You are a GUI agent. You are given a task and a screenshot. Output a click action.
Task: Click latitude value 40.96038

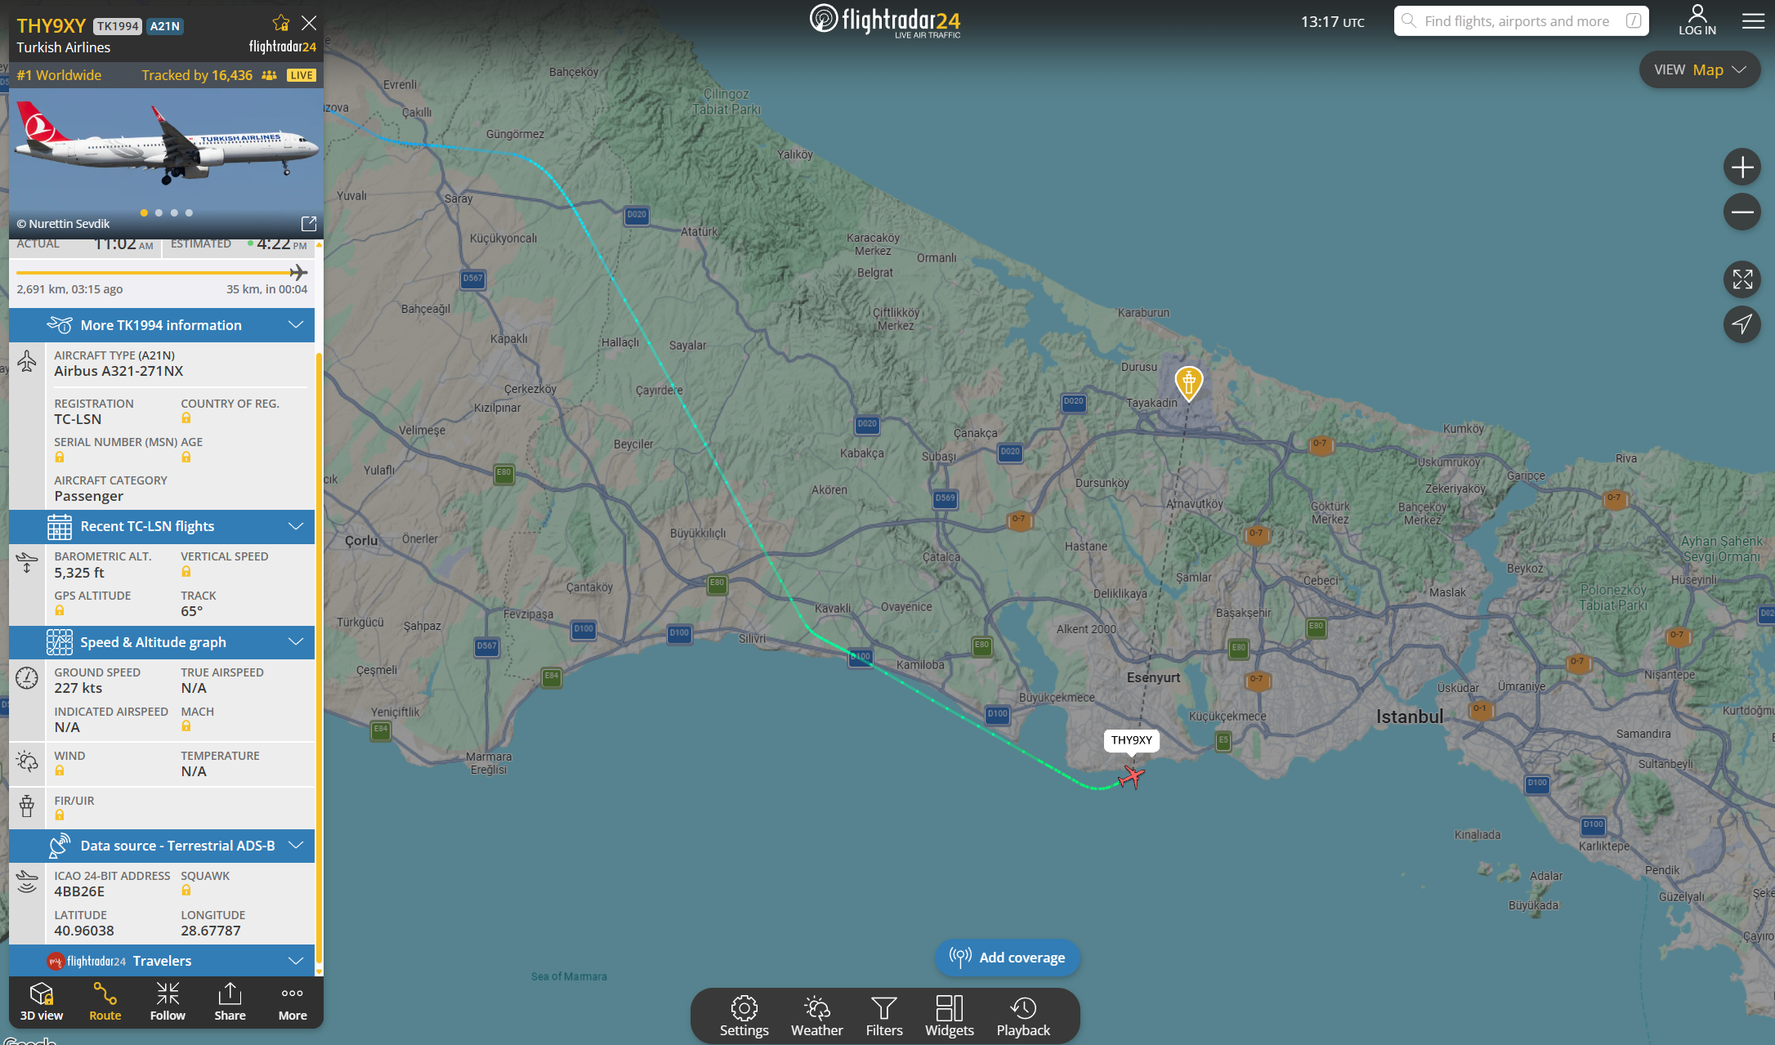84,931
